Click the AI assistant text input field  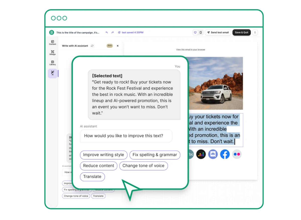click(x=126, y=136)
